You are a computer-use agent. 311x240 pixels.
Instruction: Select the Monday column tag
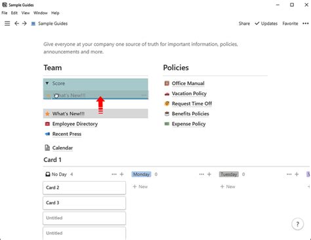[141, 174]
